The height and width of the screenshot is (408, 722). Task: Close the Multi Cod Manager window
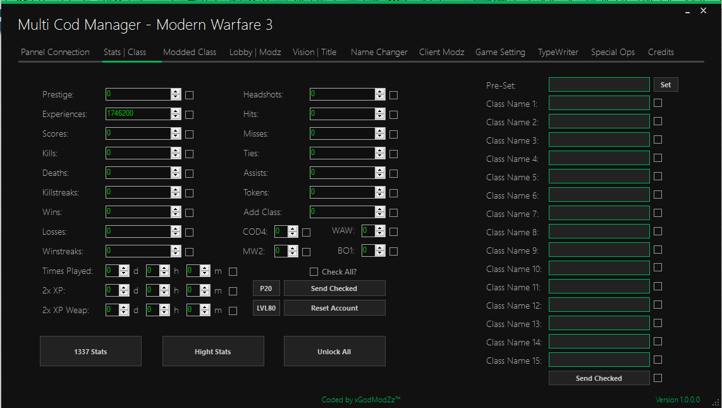[x=703, y=11]
